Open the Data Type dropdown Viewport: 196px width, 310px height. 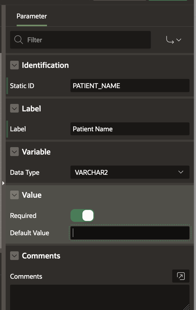click(130, 172)
